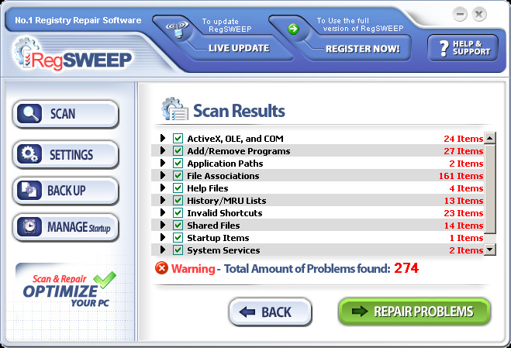Uncheck File Associations checkbox
The height and width of the screenshot is (348, 511).
[178, 175]
